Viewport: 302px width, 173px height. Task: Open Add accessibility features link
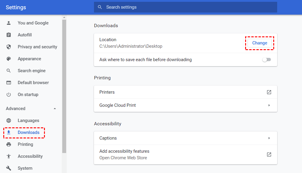click(x=269, y=155)
